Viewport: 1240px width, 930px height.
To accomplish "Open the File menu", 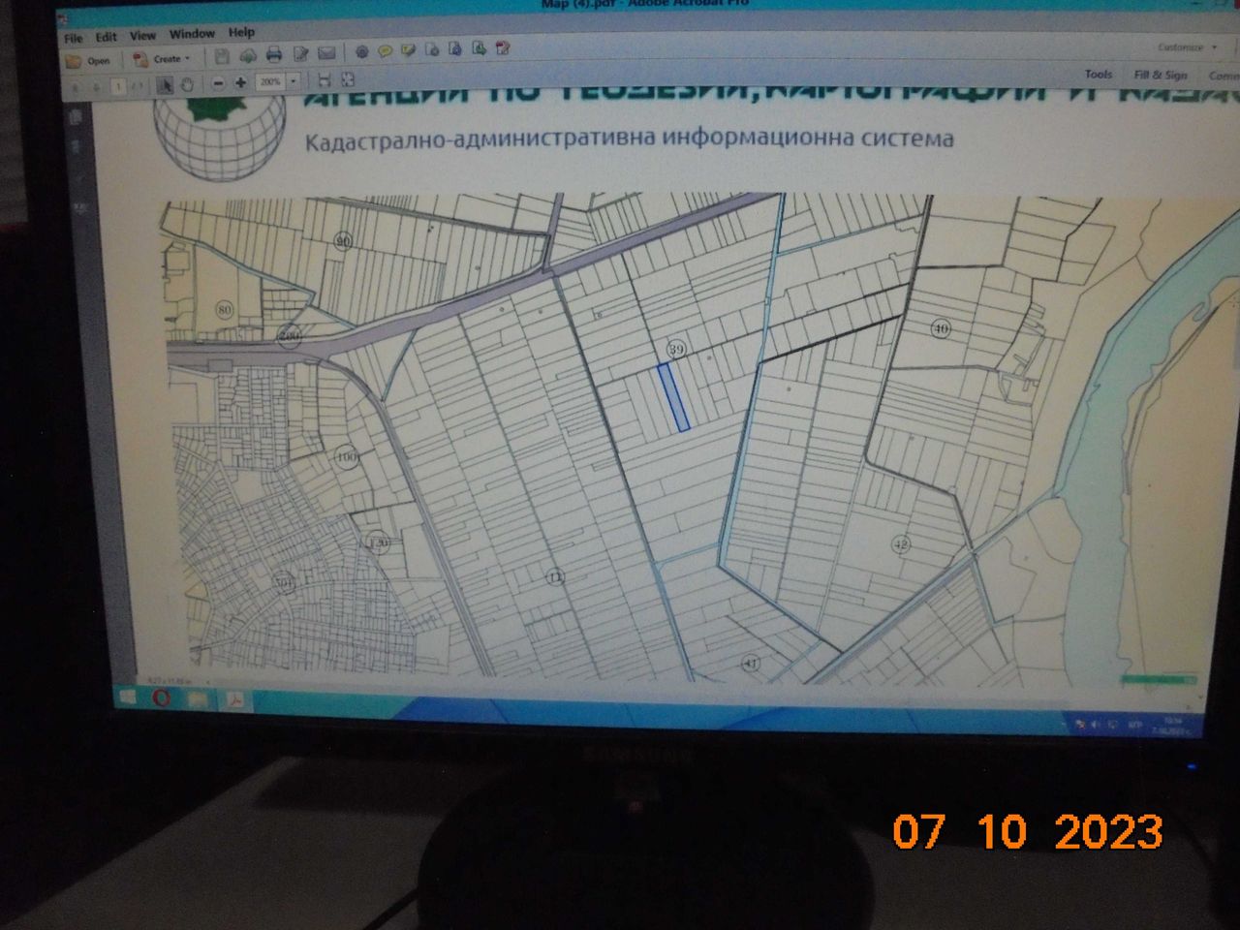I will (74, 39).
